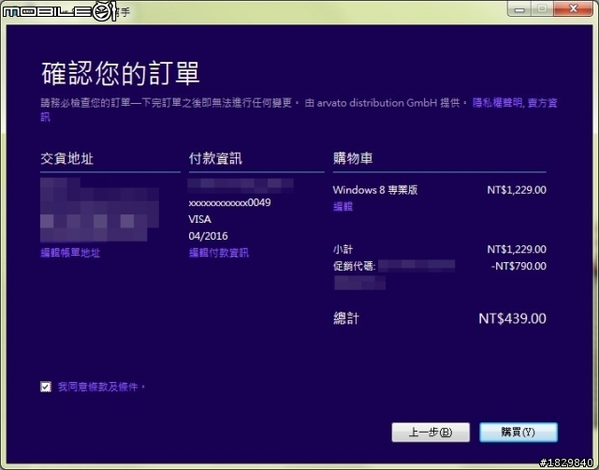Open the 隱私權聲明 privacy statement link
Screen dimensions: 599x470
pyautogui.click(x=497, y=103)
